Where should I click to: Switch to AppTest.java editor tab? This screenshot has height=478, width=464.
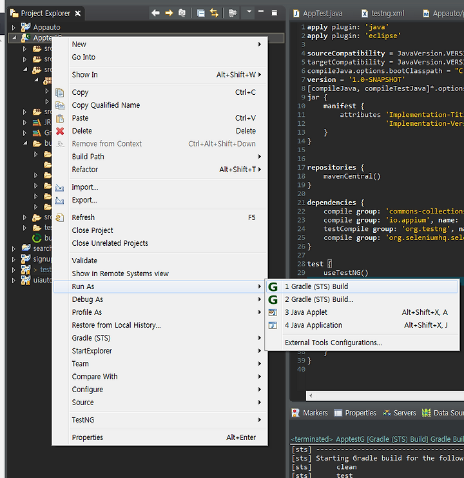tap(318, 14)
